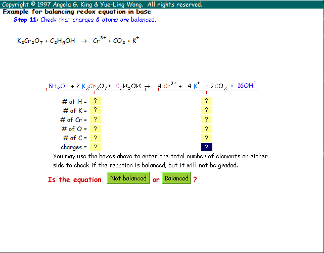
Task: Click the dark blue right-side charges box
Action: (x=207, y=147)
